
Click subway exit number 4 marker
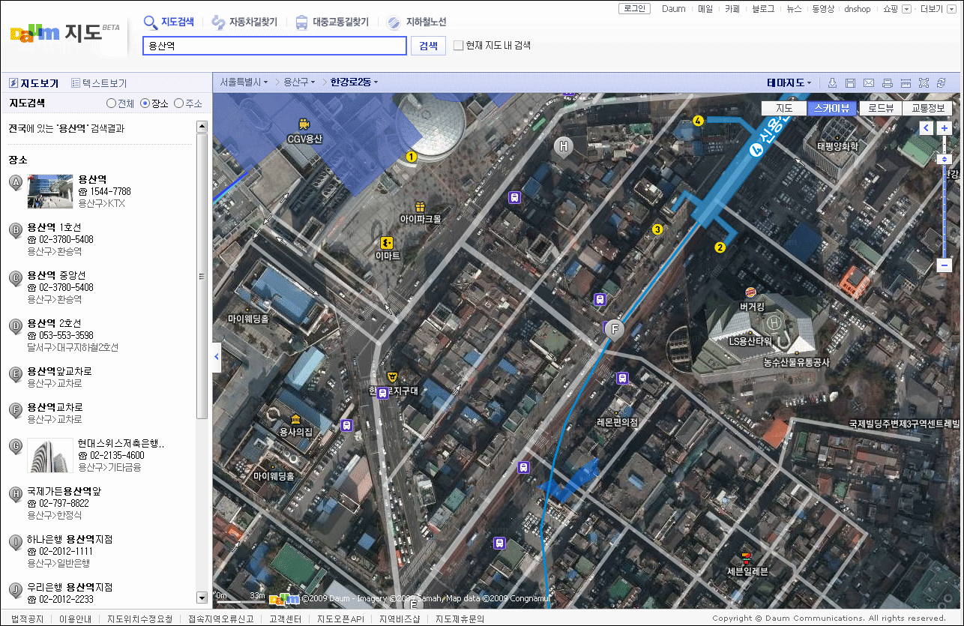tap(699, 121)
